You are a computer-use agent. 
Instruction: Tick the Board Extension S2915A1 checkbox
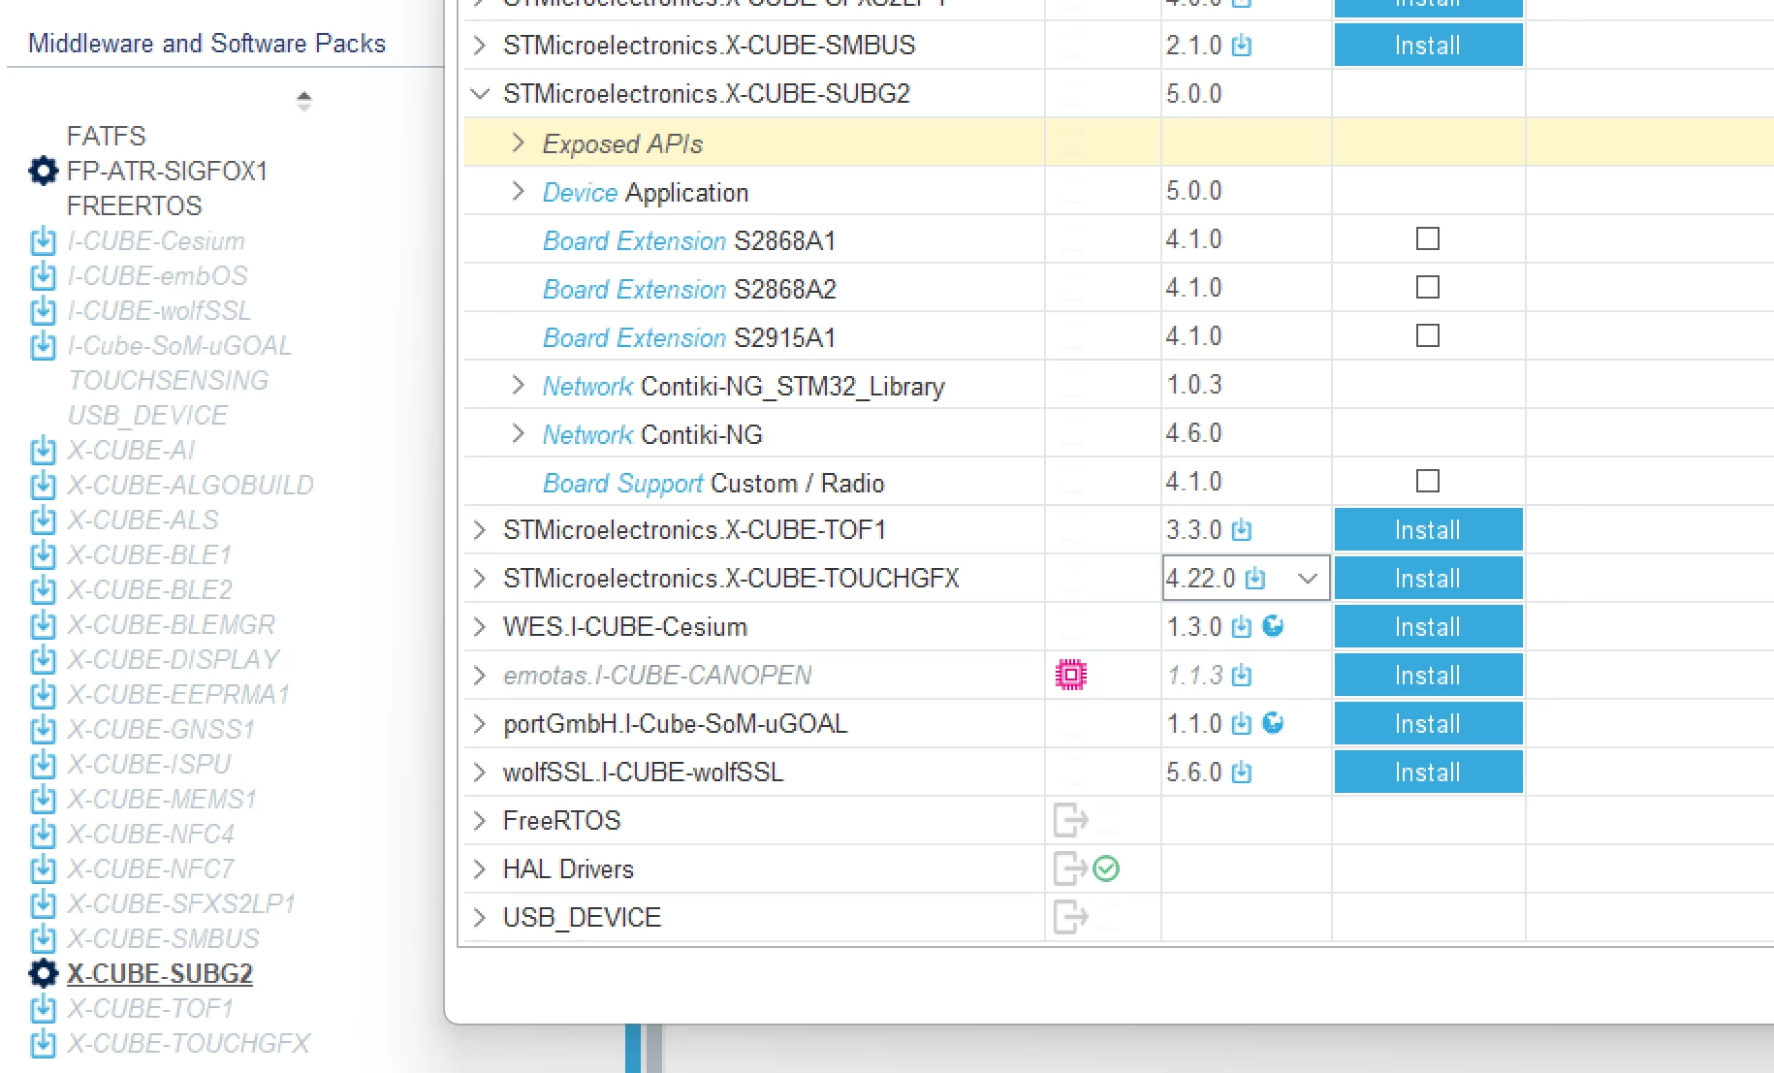(1428, 335)
